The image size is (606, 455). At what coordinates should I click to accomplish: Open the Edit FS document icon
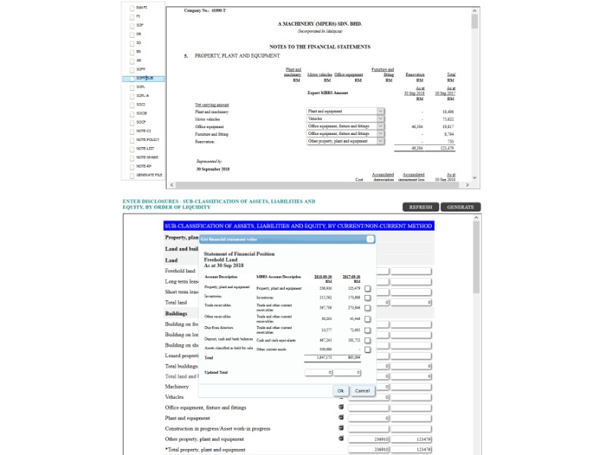click(x=132, y=8)
